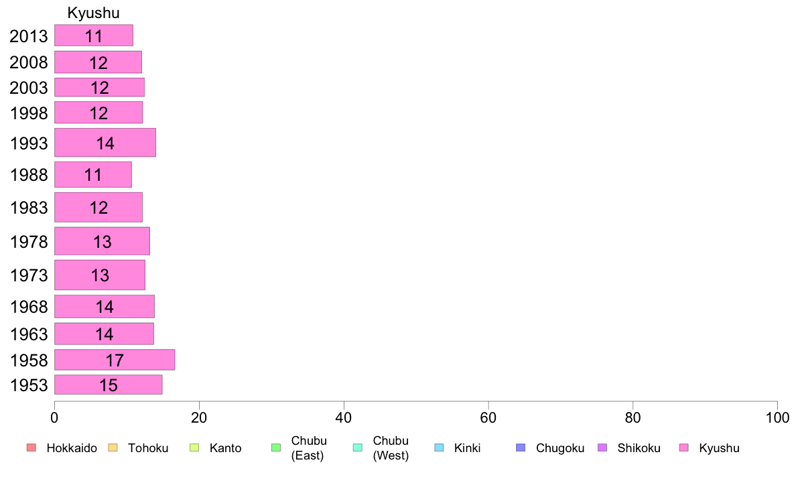Click the Hokkaido legend color swatch
Screen dimensions: 796x493
pos(31,447)
